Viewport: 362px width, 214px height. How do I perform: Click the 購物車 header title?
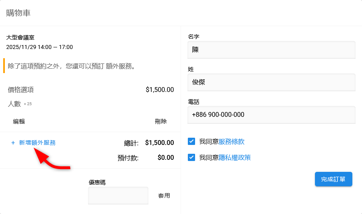coord(19,13)
